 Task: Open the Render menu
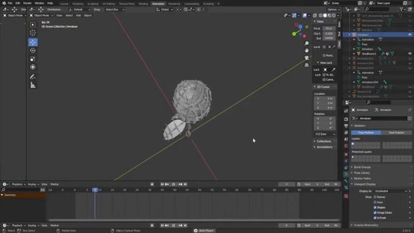(27, 3)
